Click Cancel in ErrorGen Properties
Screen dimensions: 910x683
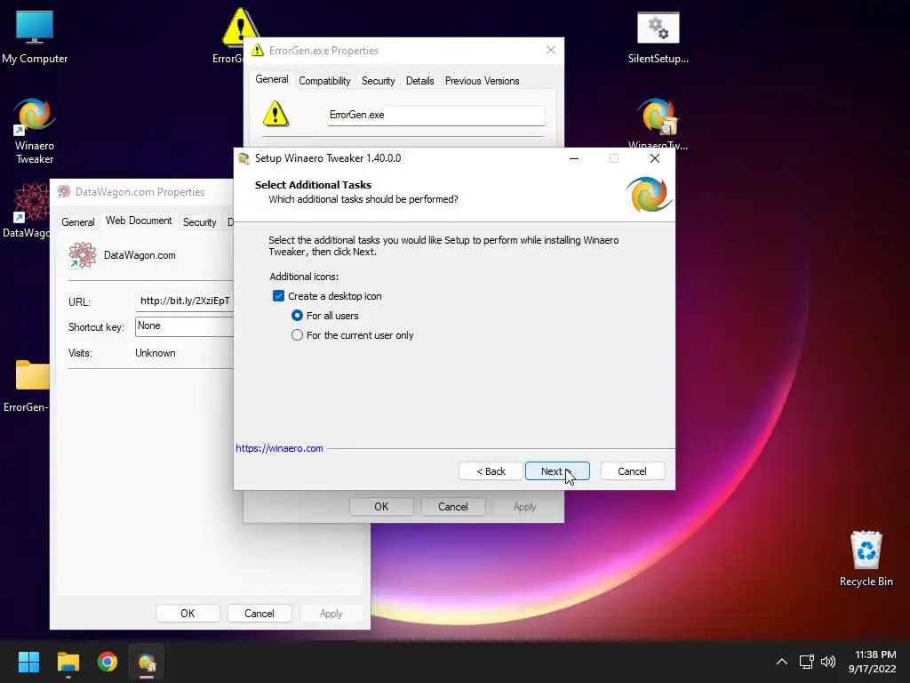click(x=452, y=506)
